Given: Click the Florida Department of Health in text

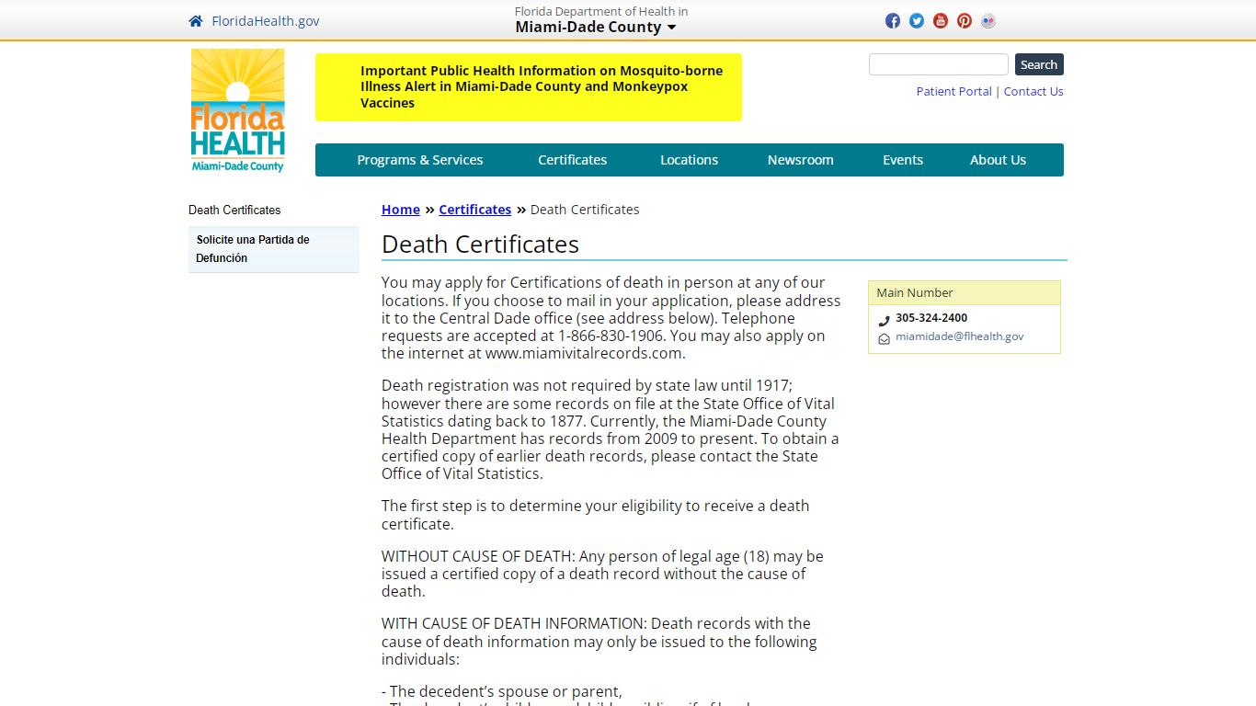Looking at the screenshot, I should coord(601,11).
